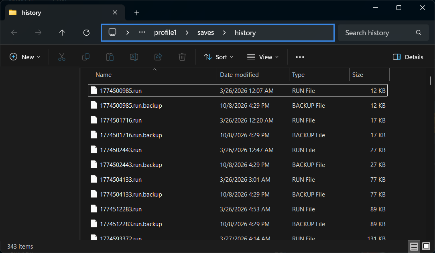Select the history tab
The image size is (435, 253).
click(65, 13)
